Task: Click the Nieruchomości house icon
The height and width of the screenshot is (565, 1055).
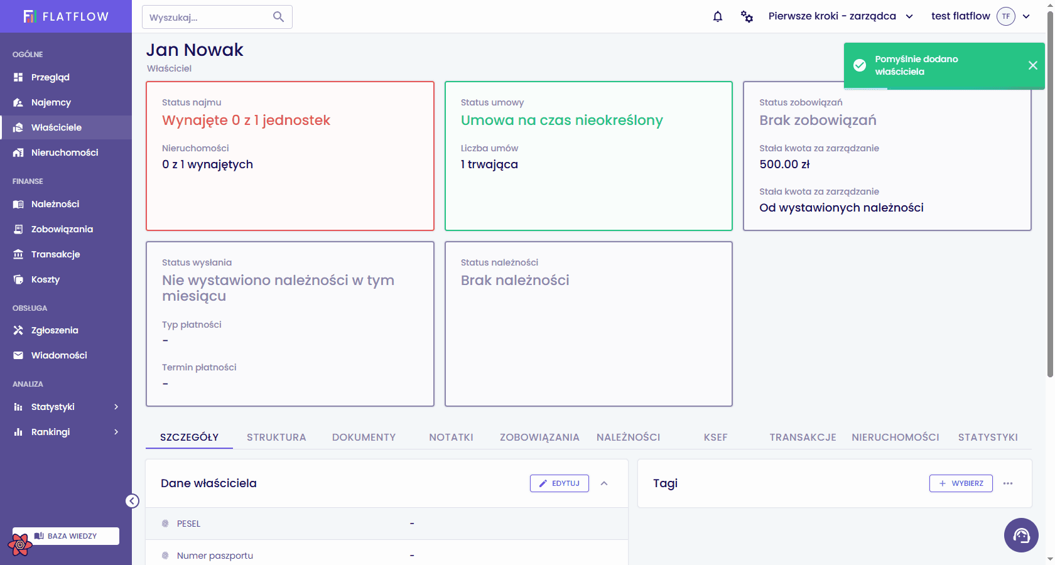Action: (x=18, y=153)
